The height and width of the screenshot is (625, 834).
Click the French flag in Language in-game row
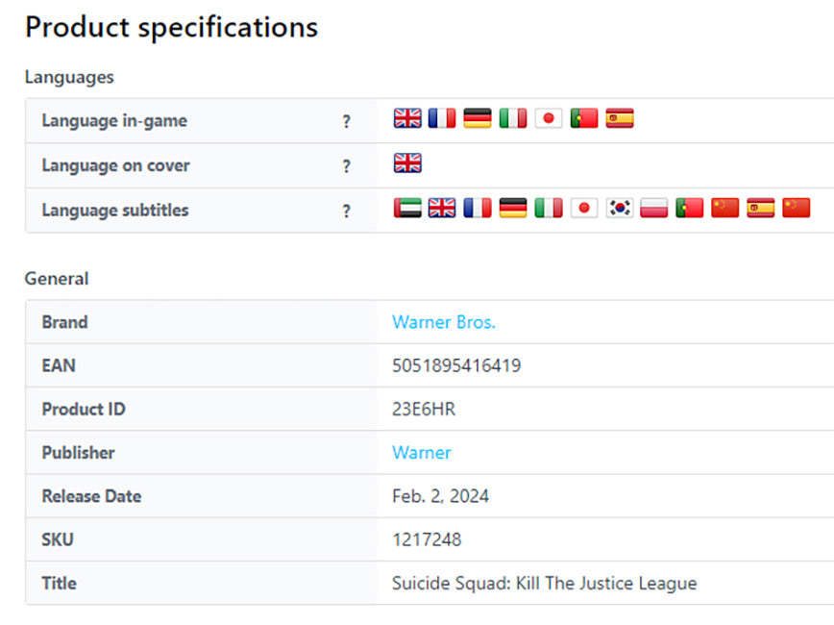(442, 118)
